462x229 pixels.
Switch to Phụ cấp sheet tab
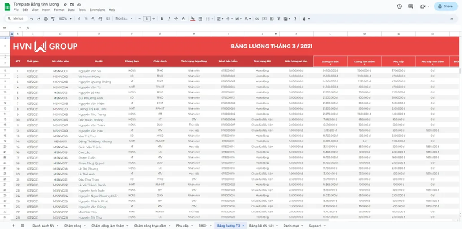184,226
